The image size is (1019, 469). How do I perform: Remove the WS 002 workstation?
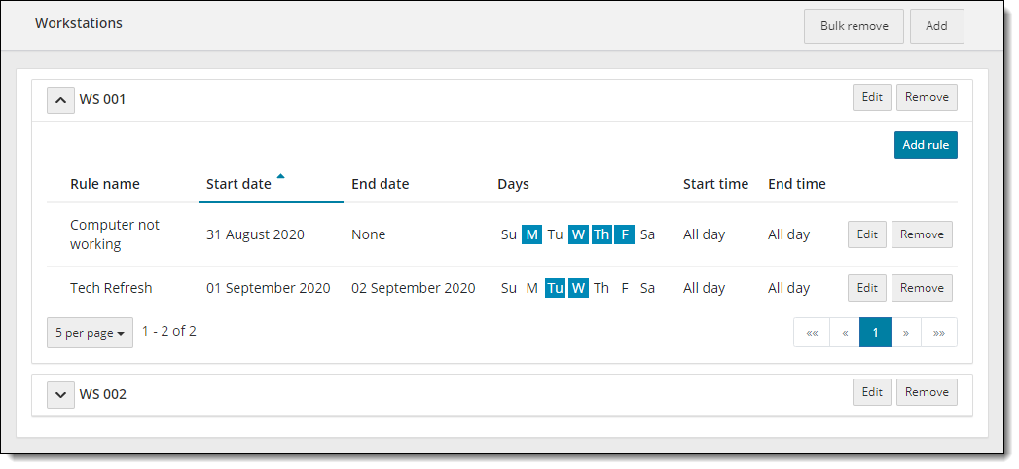926,392
